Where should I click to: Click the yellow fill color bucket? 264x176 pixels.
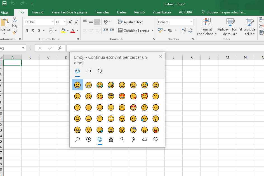pos(63,30)
